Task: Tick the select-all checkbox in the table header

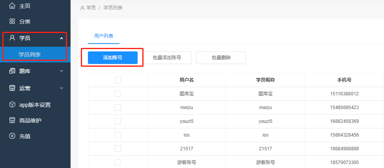Action: pyautogui.click(x=118, y=80)
